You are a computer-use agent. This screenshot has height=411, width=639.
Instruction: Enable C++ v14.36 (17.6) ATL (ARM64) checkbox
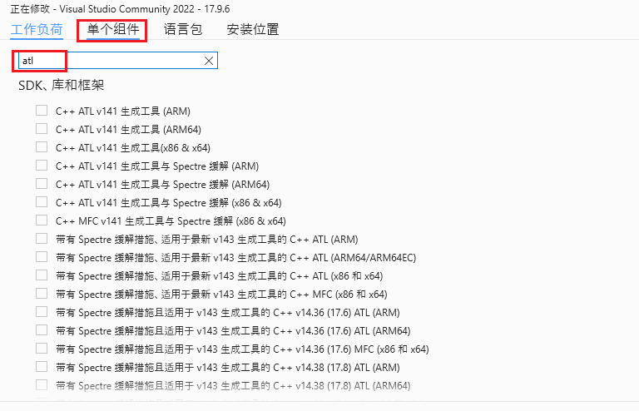[x=42, y=330]
